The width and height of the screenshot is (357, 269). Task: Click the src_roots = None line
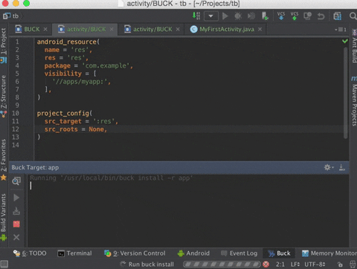click(x=75, y=129)
